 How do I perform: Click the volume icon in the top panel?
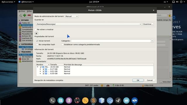(x=177, y=2)
